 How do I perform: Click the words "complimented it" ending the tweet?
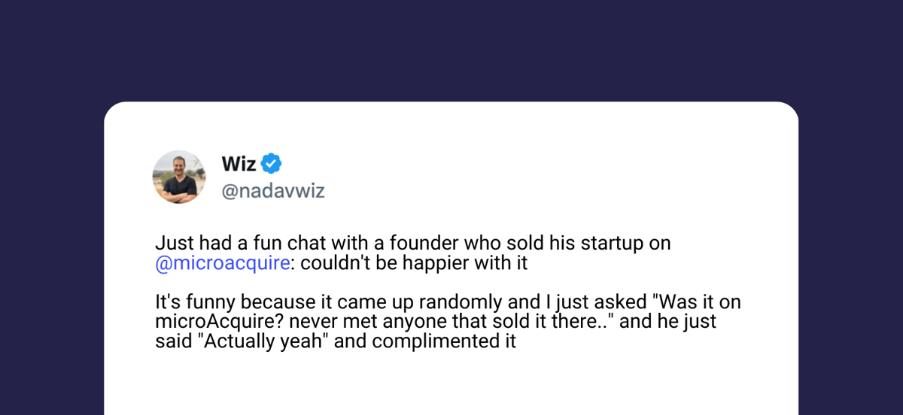(444, 342)
